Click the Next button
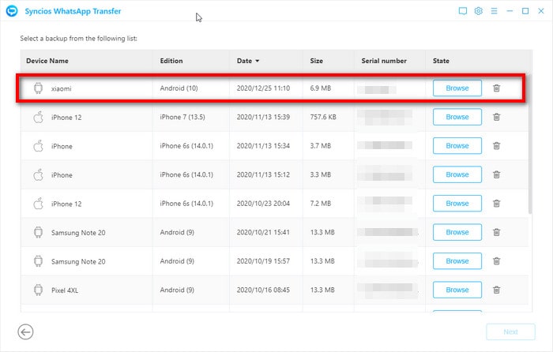The image size is (553, 352). 510,332
